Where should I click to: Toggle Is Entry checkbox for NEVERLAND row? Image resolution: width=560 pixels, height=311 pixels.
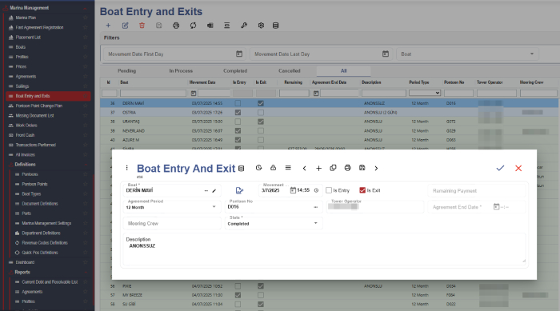(x=238, y=130)
